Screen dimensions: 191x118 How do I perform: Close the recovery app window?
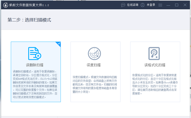185,5
